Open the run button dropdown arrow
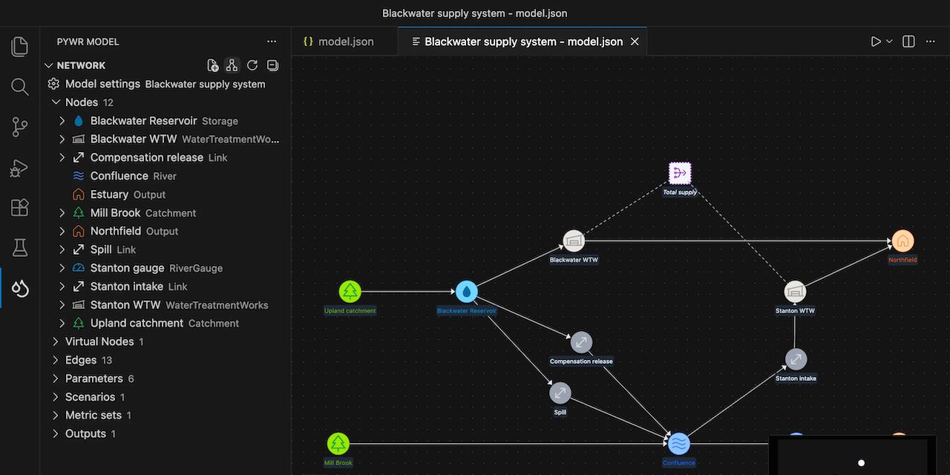 889,42
